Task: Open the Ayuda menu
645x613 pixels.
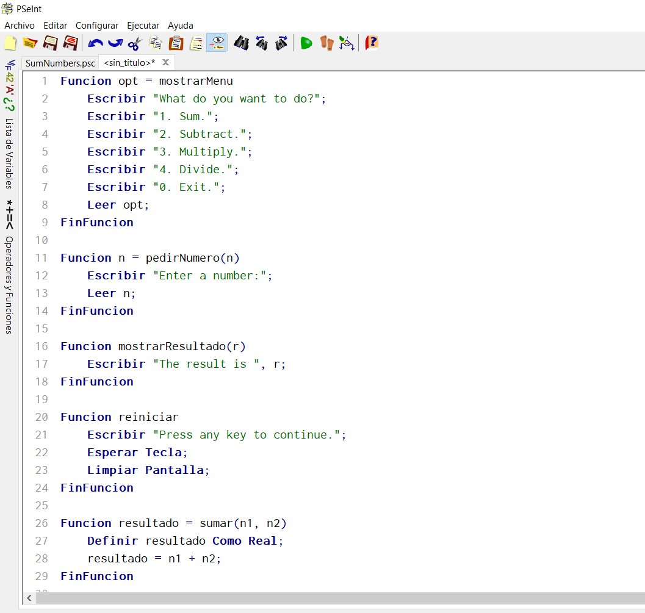Action: coord(180,26)
